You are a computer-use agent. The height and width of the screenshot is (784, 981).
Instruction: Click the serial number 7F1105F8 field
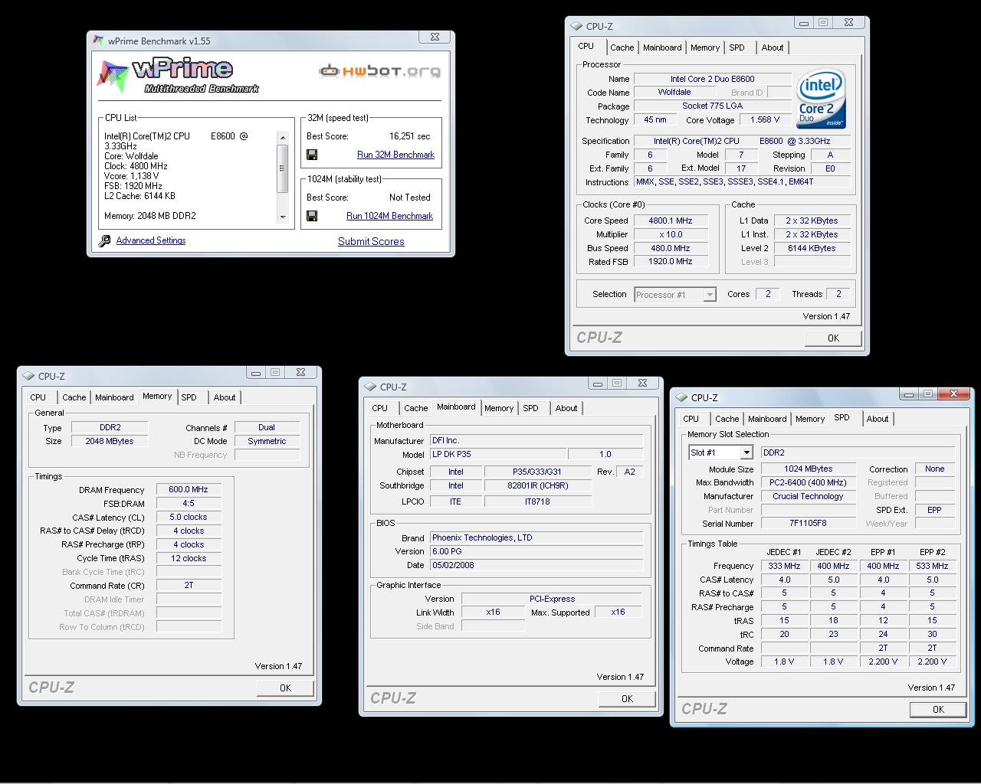[808, 524]
